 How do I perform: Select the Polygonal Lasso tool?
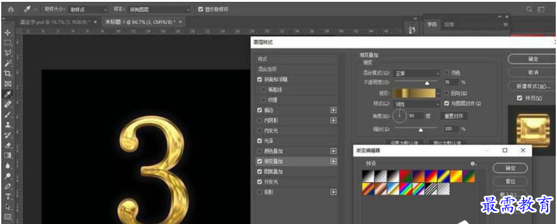[x=7, y=54]
